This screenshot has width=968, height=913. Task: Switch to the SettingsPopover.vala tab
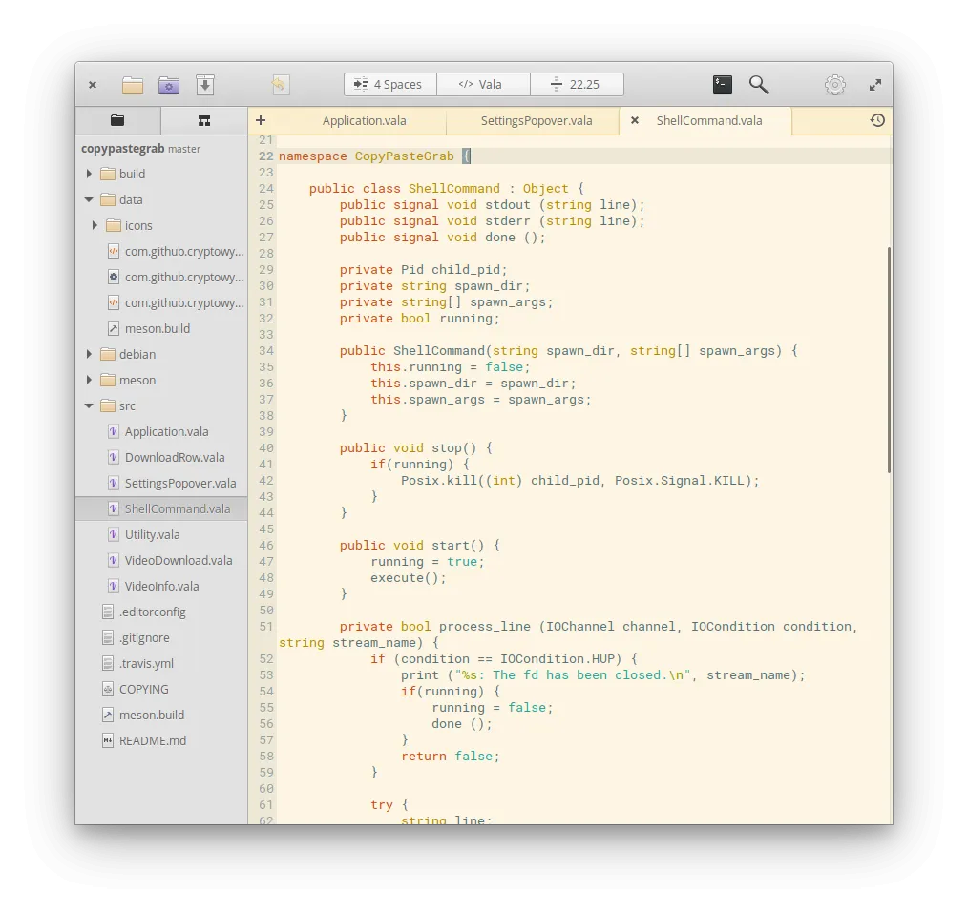tap(537, 121)
